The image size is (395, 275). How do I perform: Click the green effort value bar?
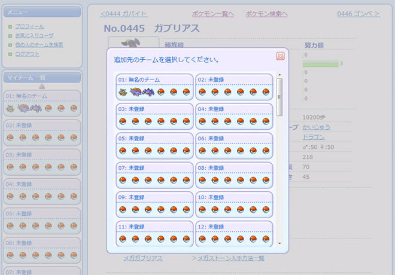click(x=320, y=63)
